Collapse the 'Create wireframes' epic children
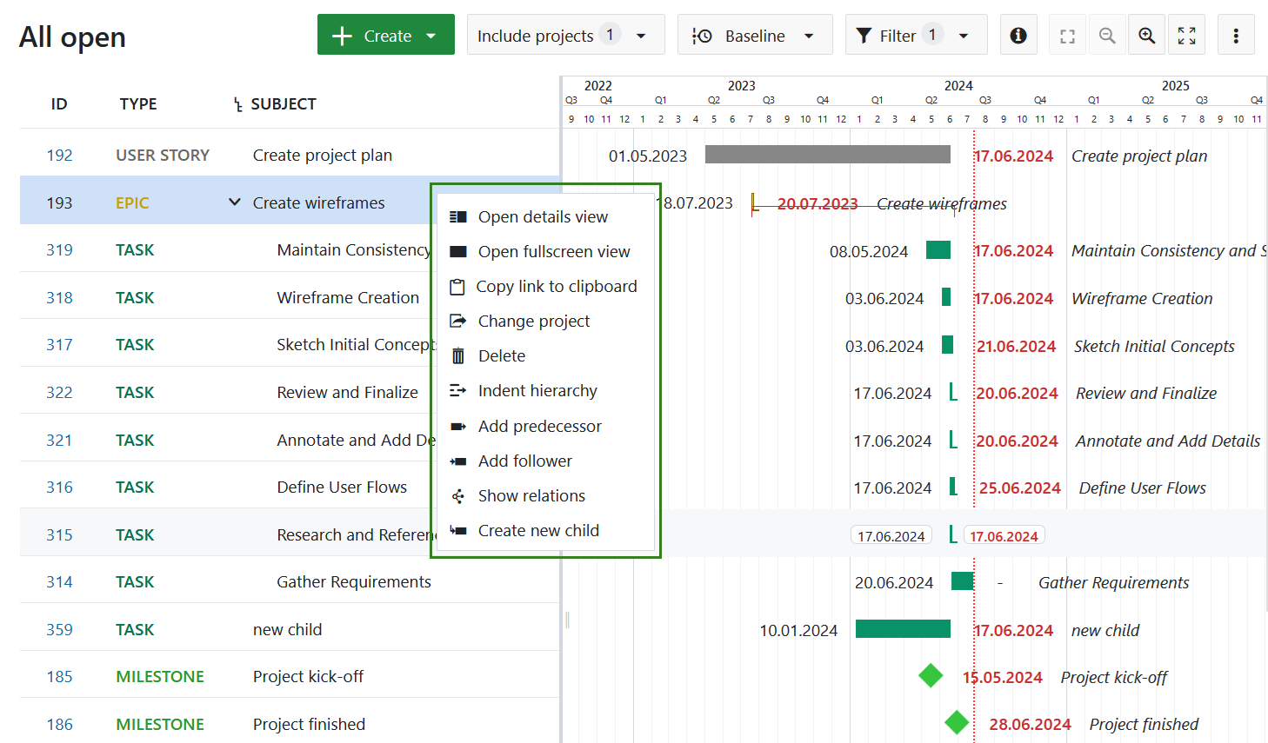This screenshot has height=743, width=1268. click(x=234, y=202)
